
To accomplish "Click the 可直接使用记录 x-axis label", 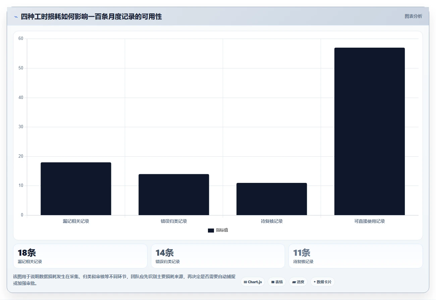I will (370, 221).
